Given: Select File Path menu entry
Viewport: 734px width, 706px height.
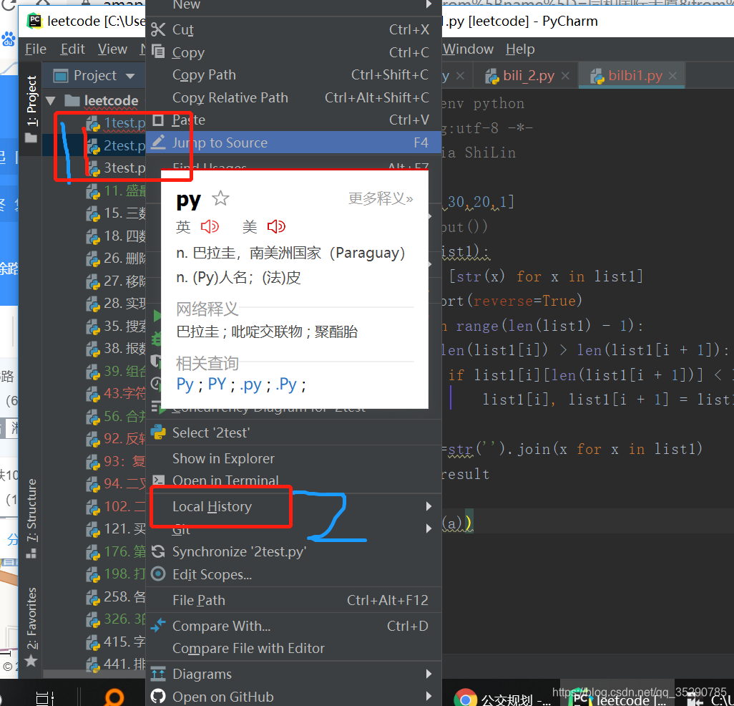Looking at the screenshot, I should pyautogui.click(x=293, y=600).
